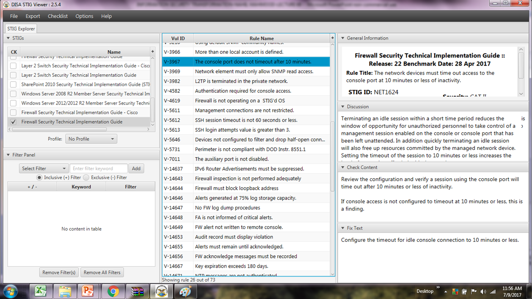Open the Options menu
This screenshot has height=299, width=532.
tap(84, 16)
